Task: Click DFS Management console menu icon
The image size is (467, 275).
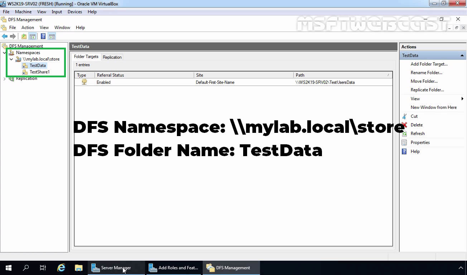Action: click(x=4, y=28)
